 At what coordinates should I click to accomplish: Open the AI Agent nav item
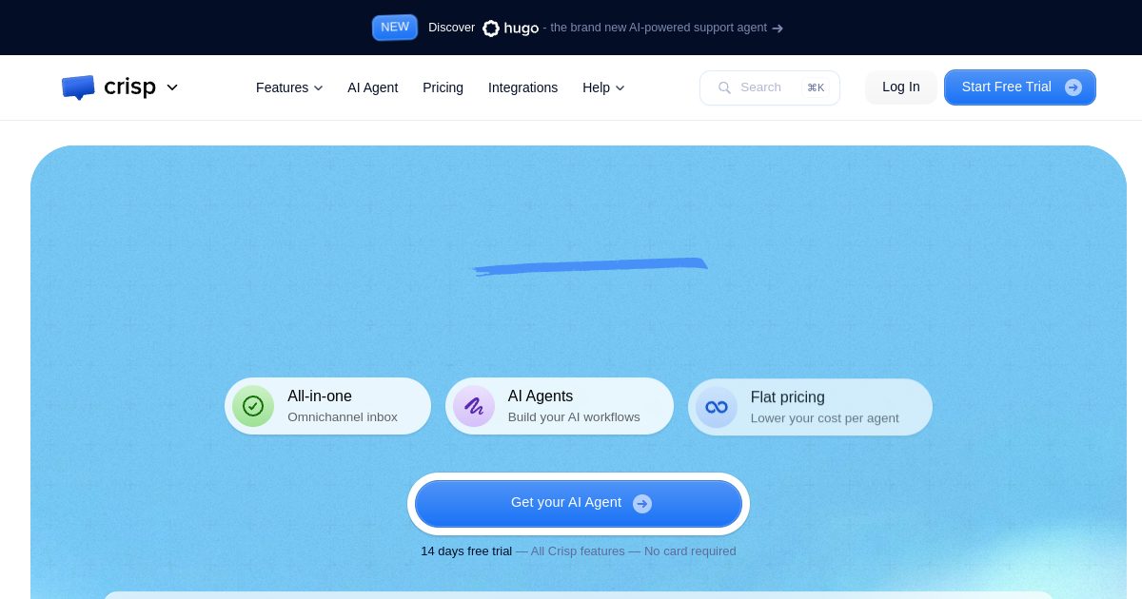[x=373, y=87]
